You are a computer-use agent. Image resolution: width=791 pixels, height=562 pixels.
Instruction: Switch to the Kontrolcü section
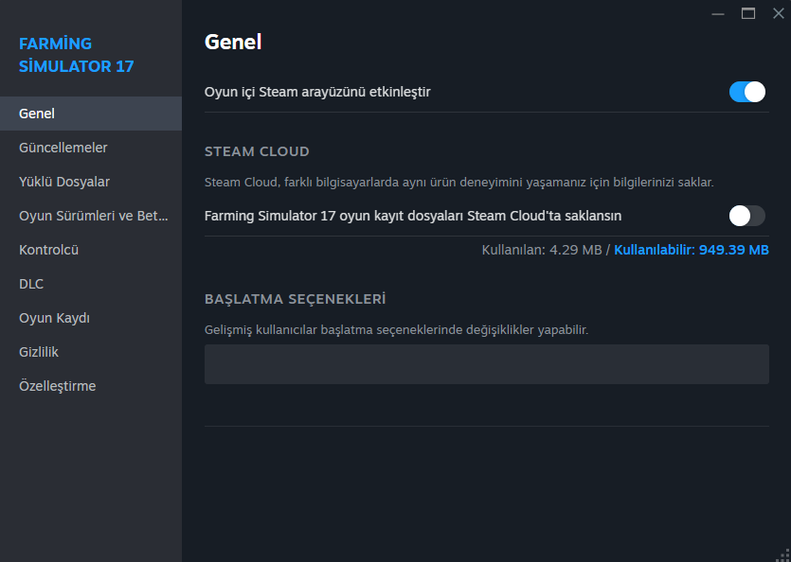[91, 250]
